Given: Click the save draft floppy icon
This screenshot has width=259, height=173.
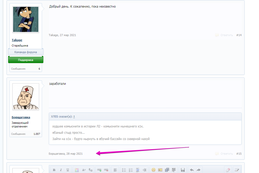Looking at the screenshot, I should (183, 170).
